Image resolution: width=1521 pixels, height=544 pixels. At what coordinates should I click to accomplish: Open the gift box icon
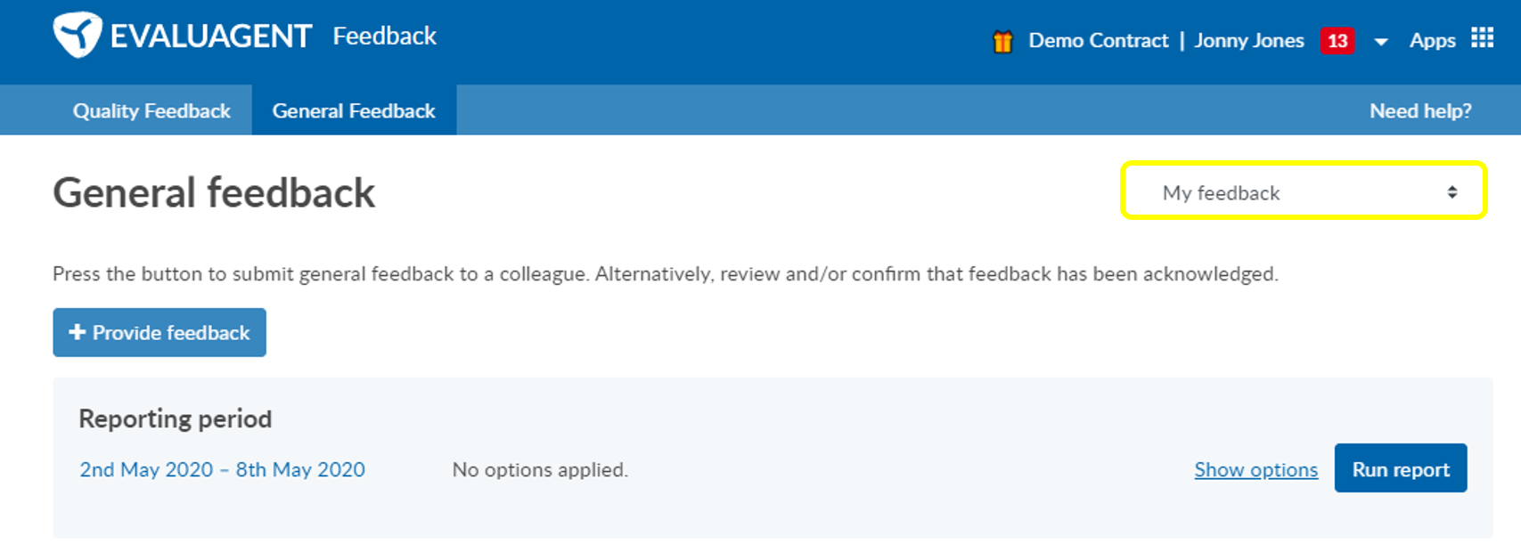(x=1002, y=41)
